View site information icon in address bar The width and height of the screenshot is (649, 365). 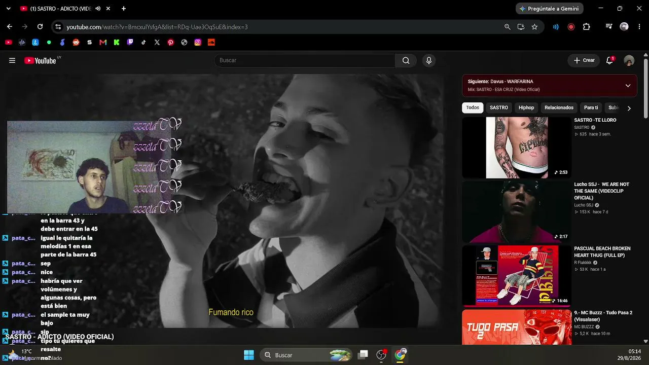(x=58, y=27)
